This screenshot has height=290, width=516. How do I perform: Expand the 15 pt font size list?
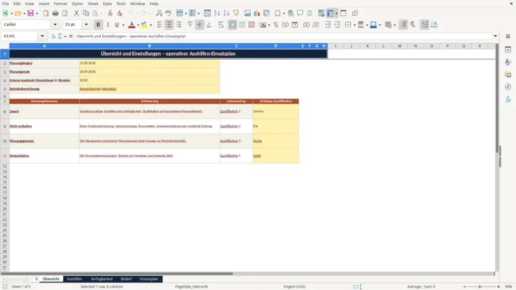click(86, 25)
